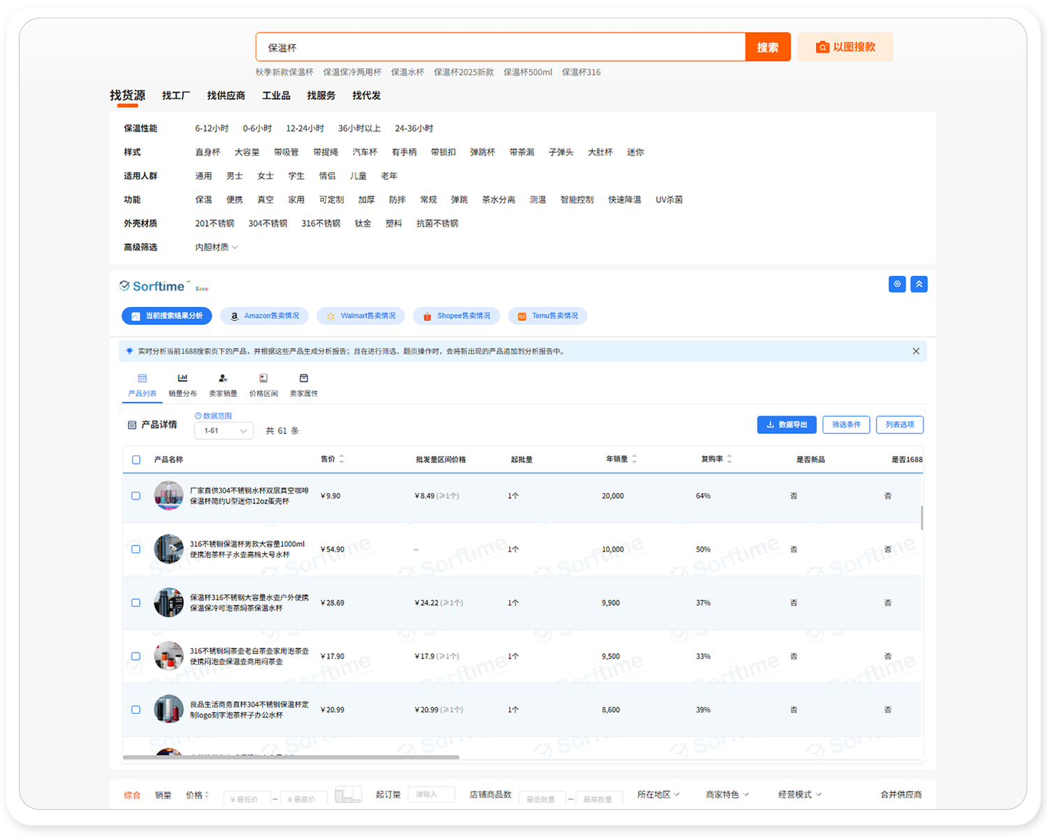Close the blue info notice banner
The image size is (1047, 837).
(x=916, y=352)
